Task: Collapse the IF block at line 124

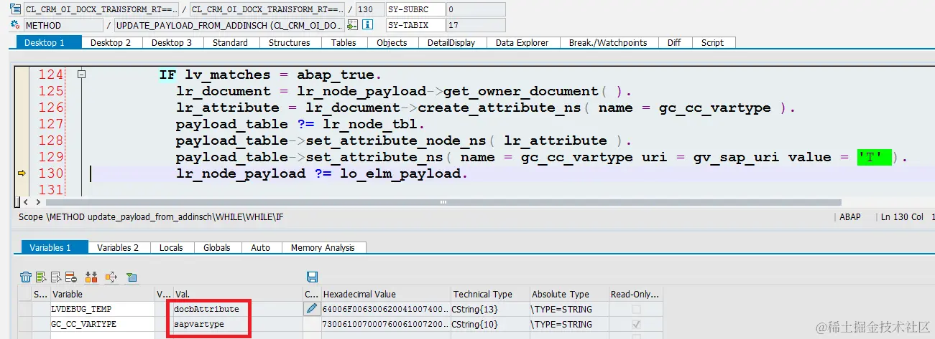Action: click(81, 75)
